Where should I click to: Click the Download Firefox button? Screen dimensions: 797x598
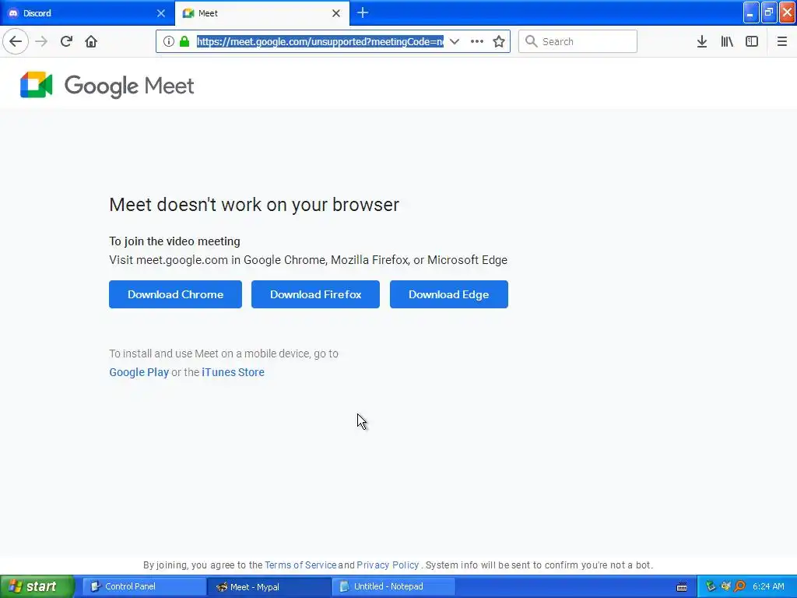coord(316,294)
